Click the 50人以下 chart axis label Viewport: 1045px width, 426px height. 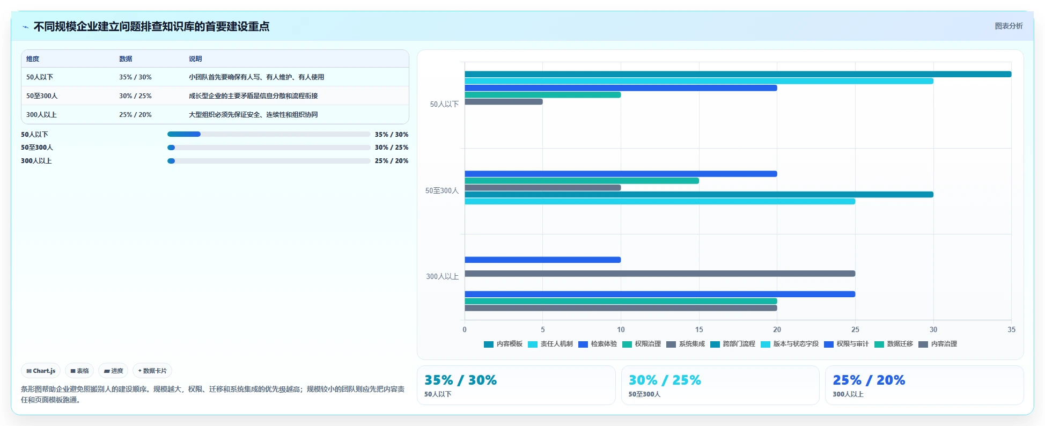click(x=444, y=105)
